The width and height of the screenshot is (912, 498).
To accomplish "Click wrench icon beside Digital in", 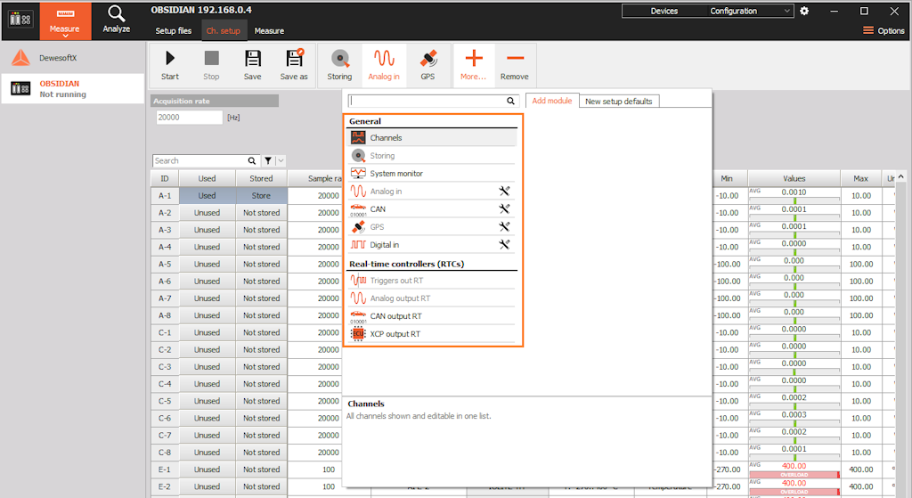I will pos(504,245).
